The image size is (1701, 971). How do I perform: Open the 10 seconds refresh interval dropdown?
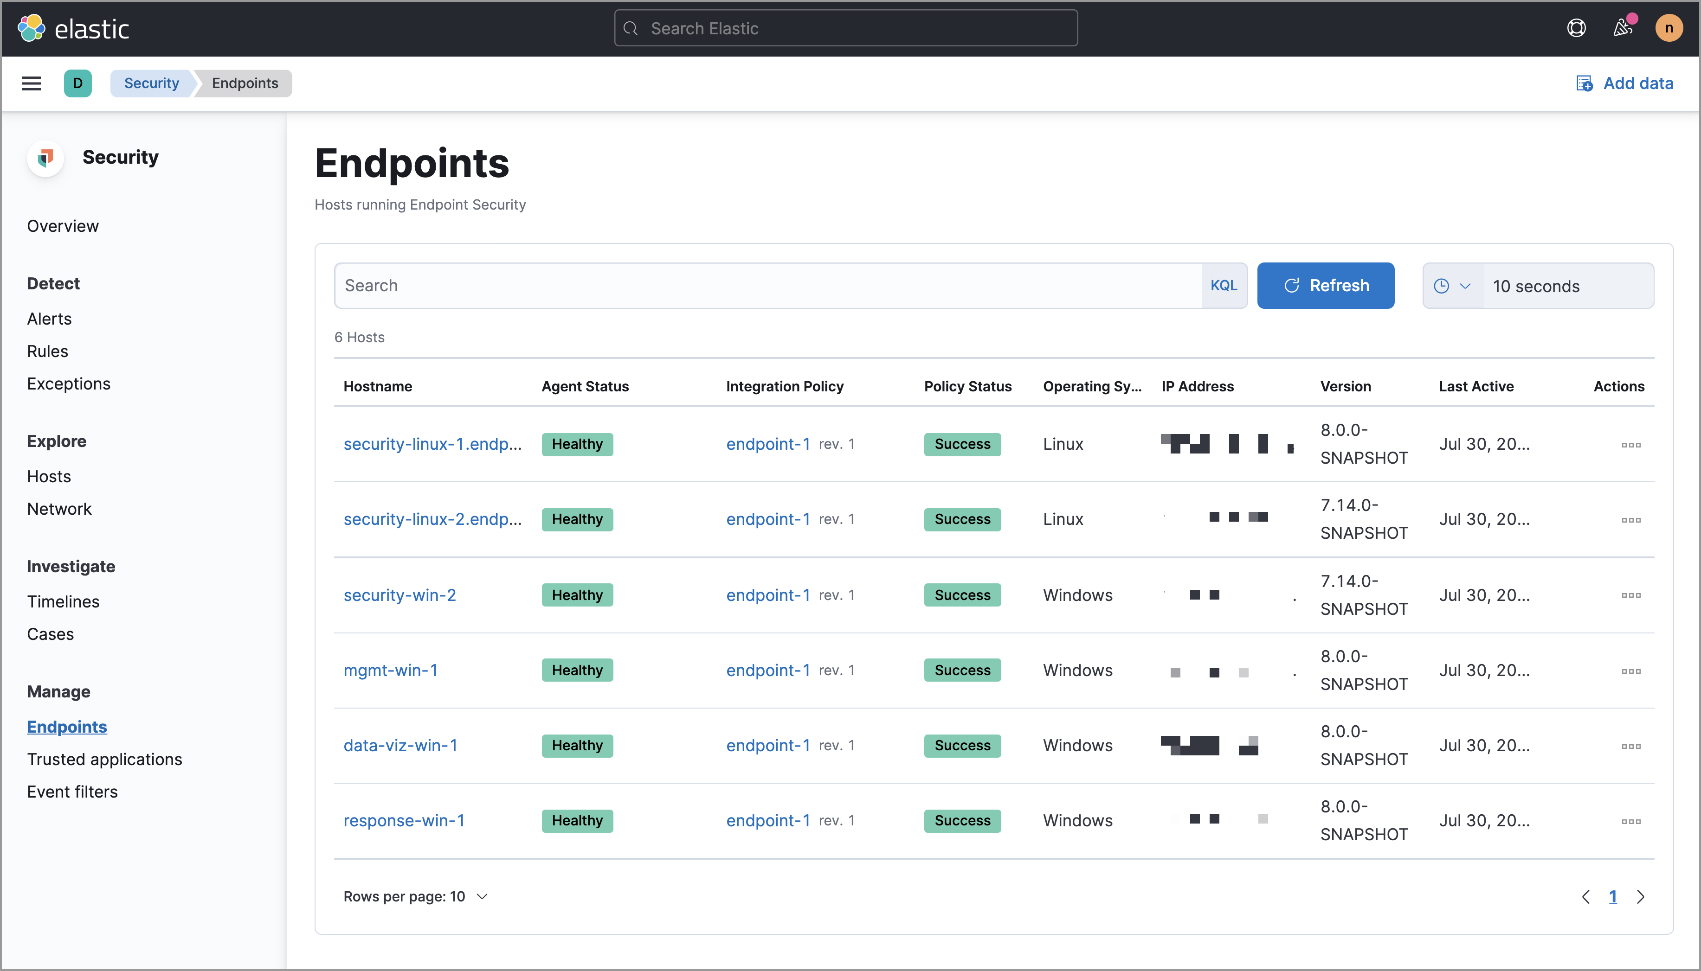[1535, 286]
